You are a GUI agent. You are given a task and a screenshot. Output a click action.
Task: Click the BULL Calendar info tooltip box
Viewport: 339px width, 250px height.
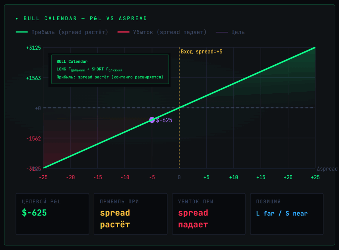coord(110,69)
